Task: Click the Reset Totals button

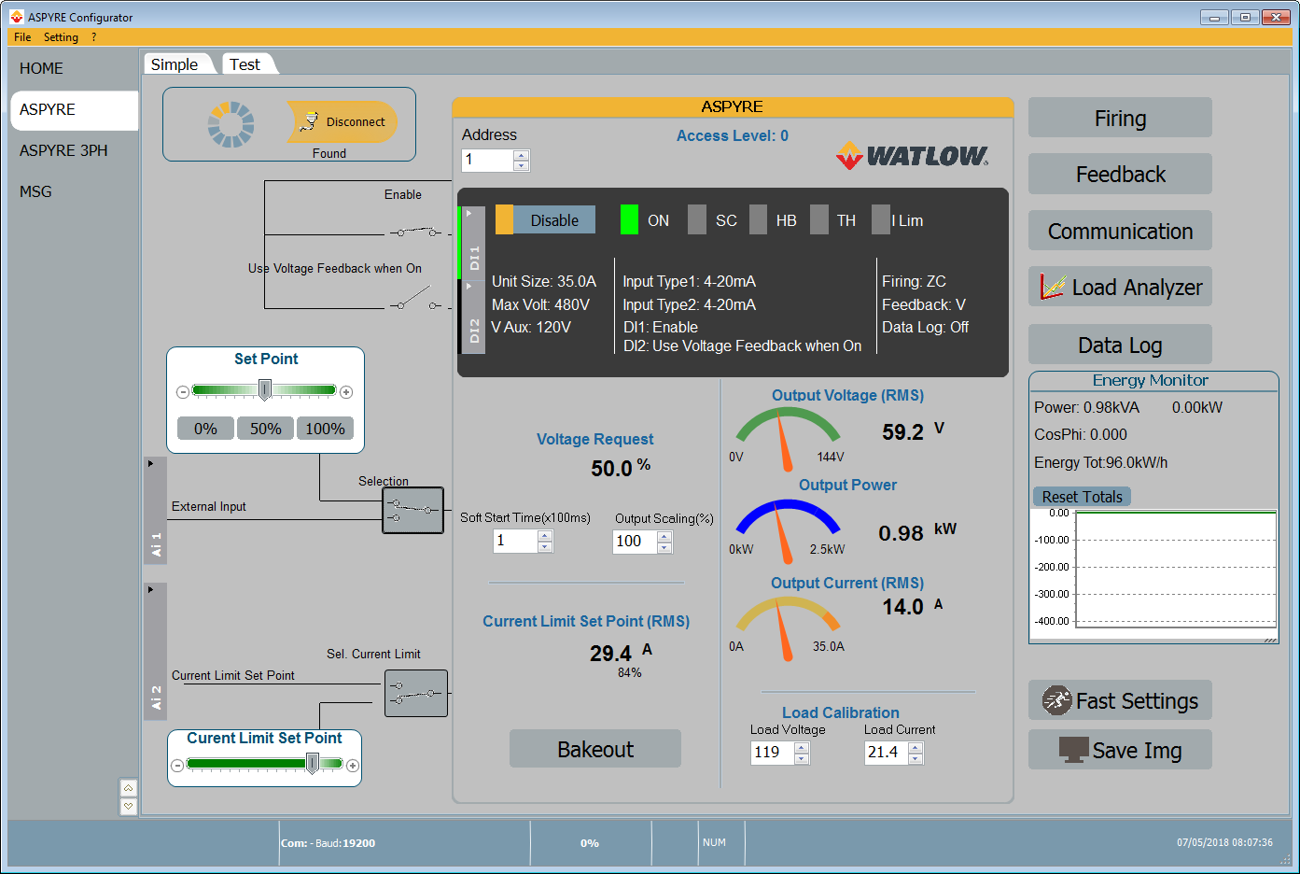Action: [x=1082, y=497]
